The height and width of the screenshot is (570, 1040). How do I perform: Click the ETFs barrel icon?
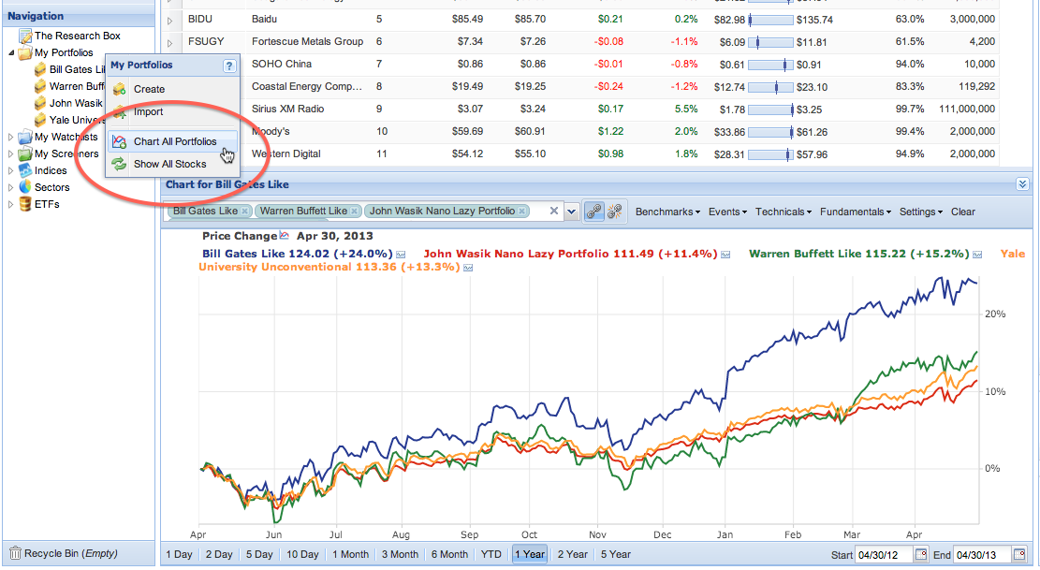pos(25,204)
